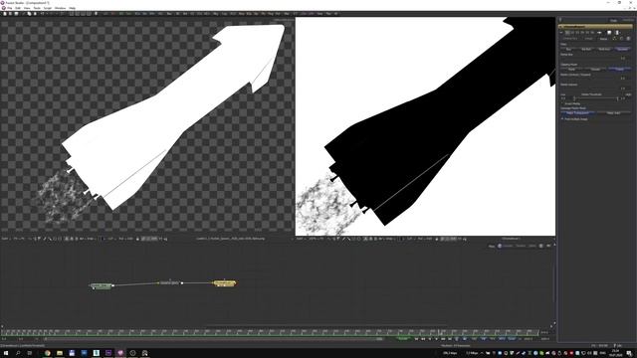Switch to the Modifiers tab in the inspector

[x=628, y=20]
